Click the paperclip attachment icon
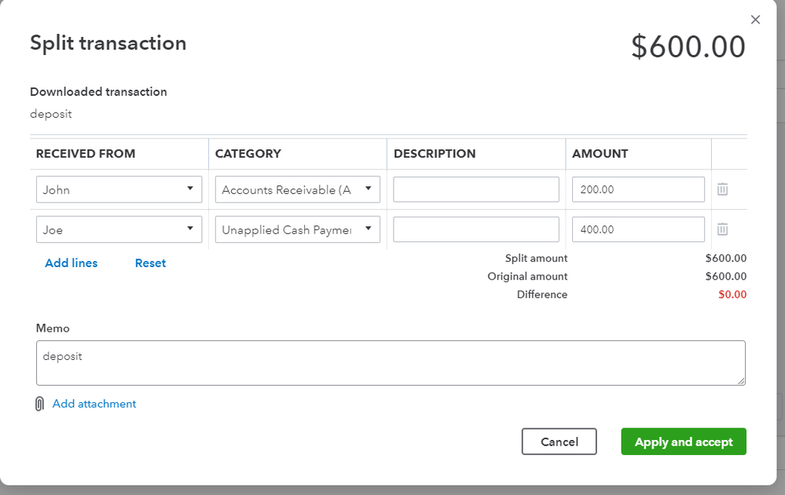 coord(39,404)
